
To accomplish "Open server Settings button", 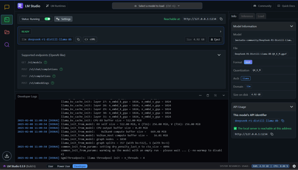I will [63, 19].
